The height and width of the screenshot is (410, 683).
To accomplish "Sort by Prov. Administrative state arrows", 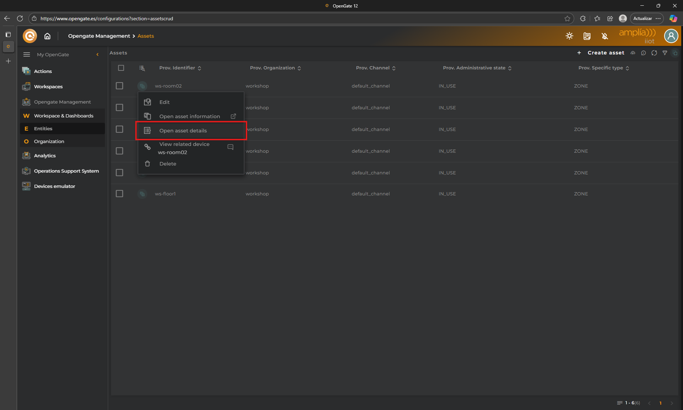I will pyautogui.click(x=510, y=68).
